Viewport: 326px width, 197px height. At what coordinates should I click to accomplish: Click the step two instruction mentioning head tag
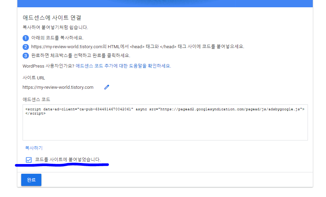click(138, 47)
